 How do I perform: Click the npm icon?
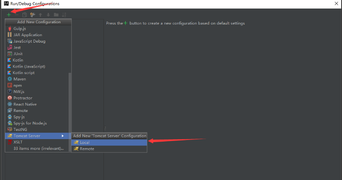[x=9, y=85]
